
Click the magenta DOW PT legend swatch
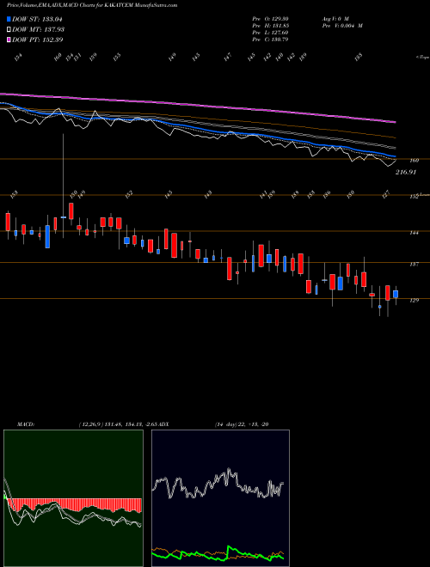(9, 40)
